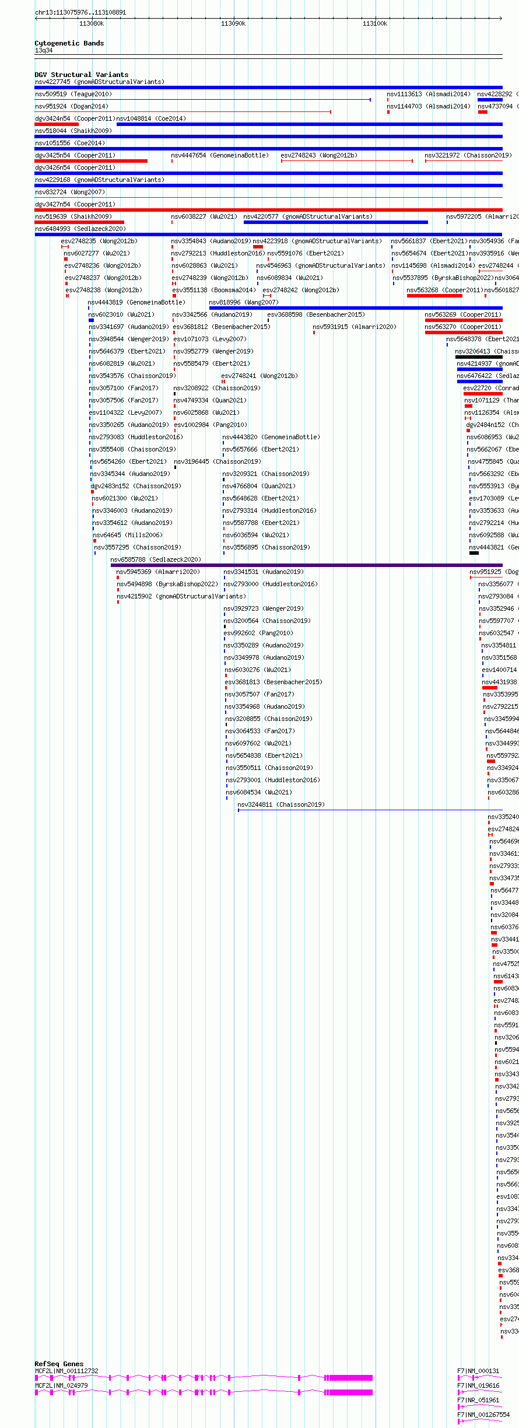Click nsv4443819 (GenomeinaBottle) label

click(x=136, y=302)
